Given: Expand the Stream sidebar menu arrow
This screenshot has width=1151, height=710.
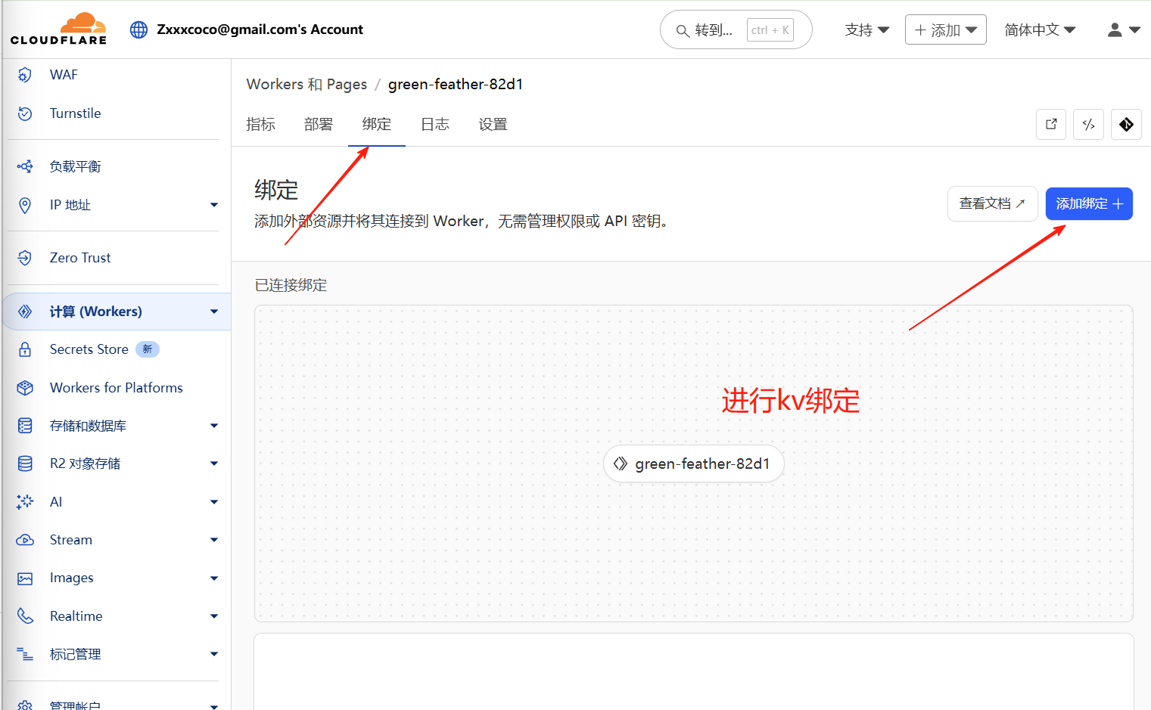Looking at the screenshot, I should (x=214, y=540).
